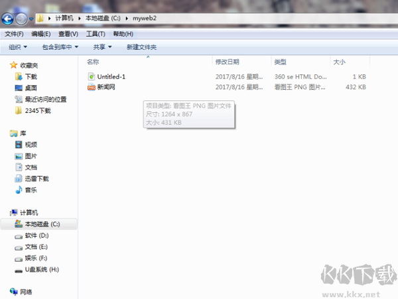Open the 视频 library
This screenshot has height=299, width=398.
click(31, 145)
